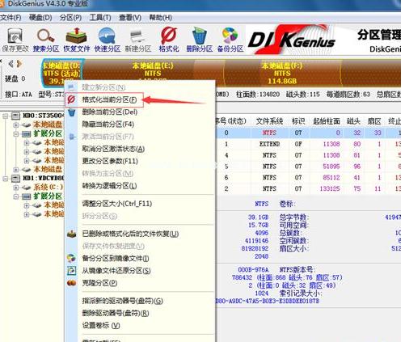Click the 保存更改 save changes toolbar icon
Image resolution: width=405 pixels, height=342 pixels.
tap(15, 40)
